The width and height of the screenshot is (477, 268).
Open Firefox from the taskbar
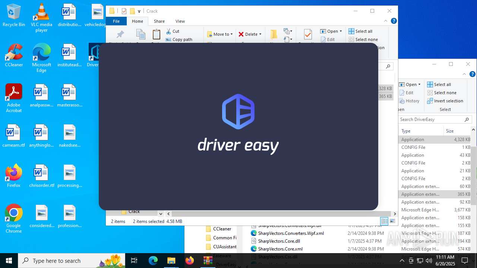pos(189,261)
